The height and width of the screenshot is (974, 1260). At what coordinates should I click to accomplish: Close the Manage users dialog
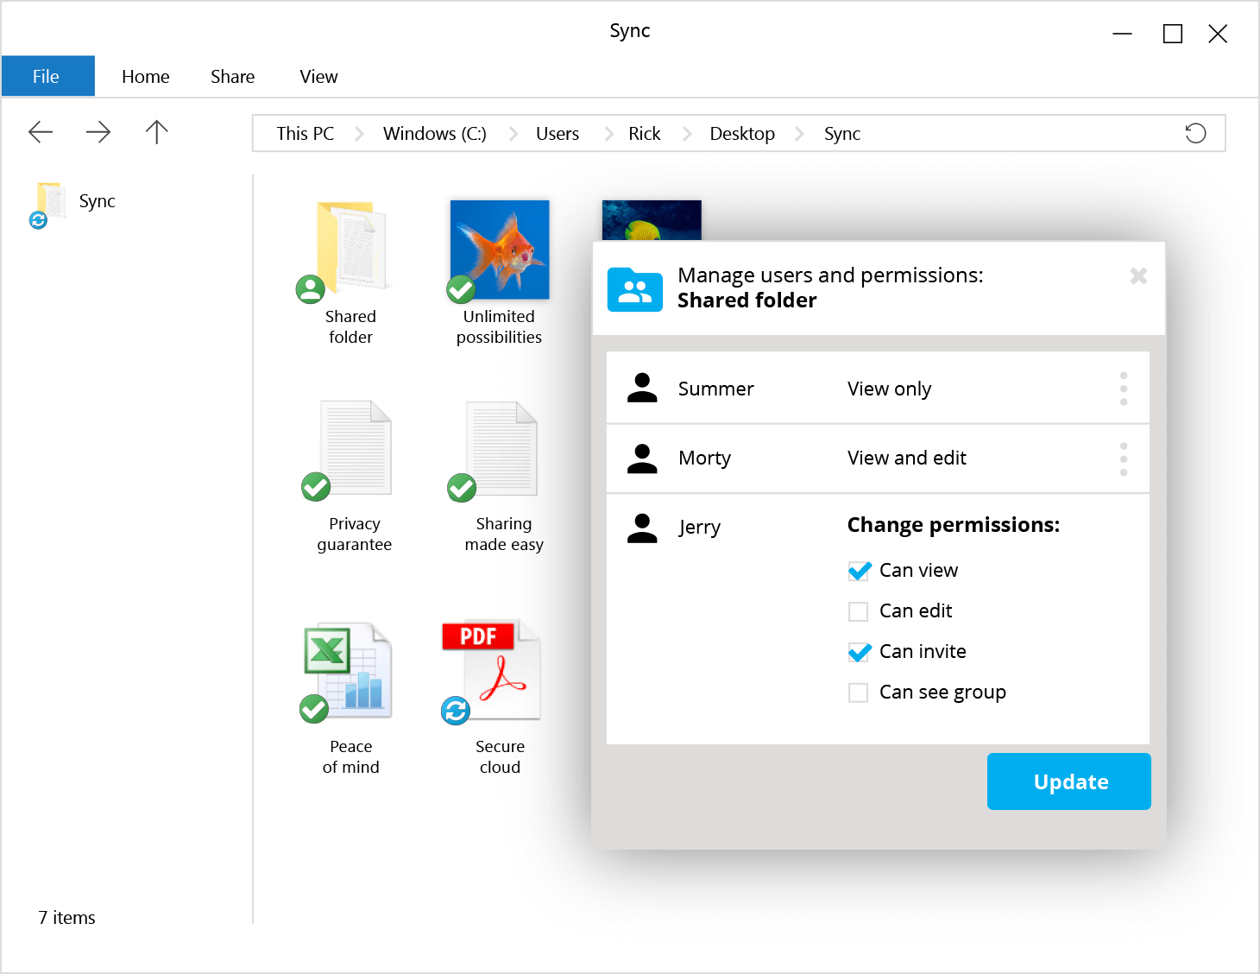(1138, 275)
